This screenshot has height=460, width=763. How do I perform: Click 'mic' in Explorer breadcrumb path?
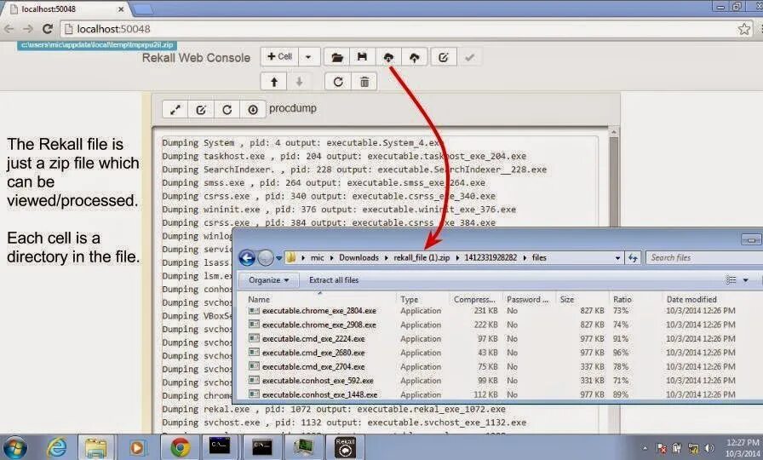coord(318,257)
